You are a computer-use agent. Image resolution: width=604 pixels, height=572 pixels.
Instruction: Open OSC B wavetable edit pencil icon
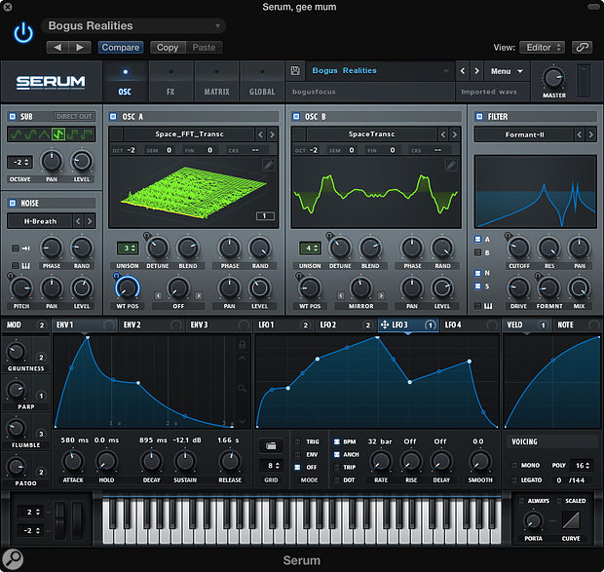[451, 165]
